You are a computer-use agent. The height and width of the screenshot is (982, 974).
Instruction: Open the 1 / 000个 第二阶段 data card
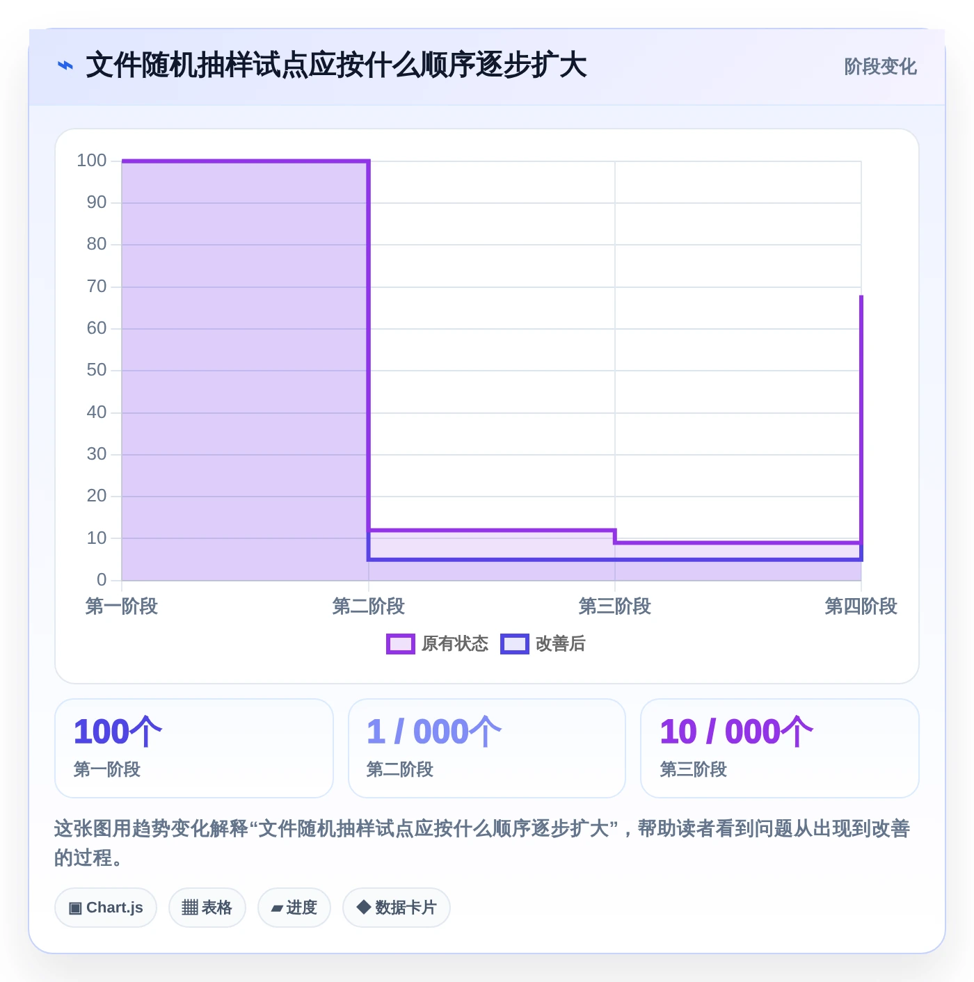click(x=487, y=748)
